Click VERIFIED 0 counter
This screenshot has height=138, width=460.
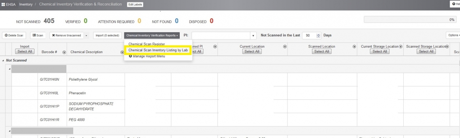76,21
